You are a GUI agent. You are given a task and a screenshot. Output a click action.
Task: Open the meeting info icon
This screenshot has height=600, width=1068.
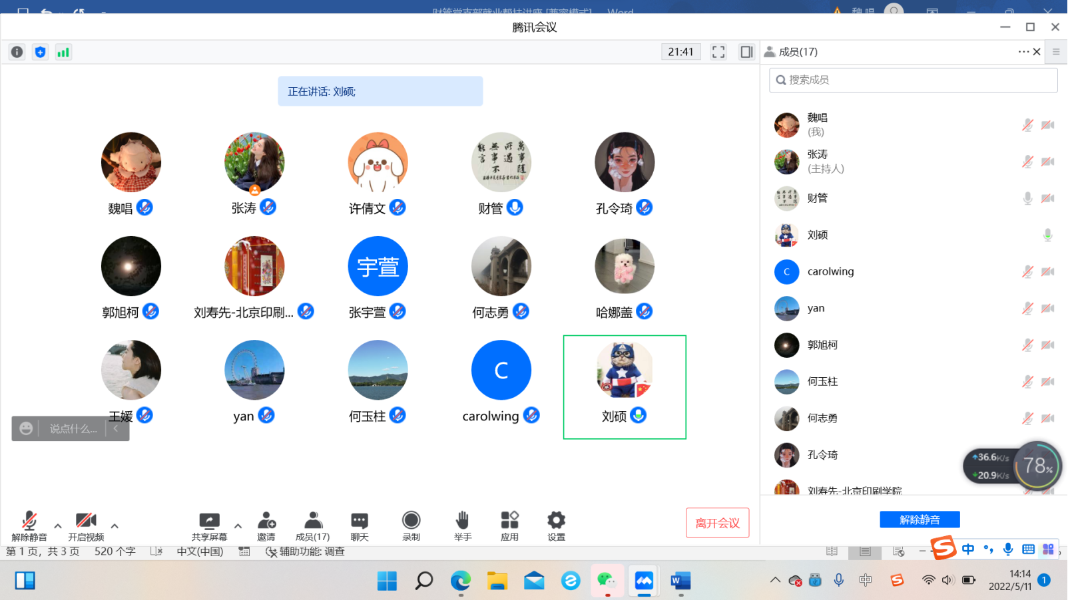pos(17,52)
